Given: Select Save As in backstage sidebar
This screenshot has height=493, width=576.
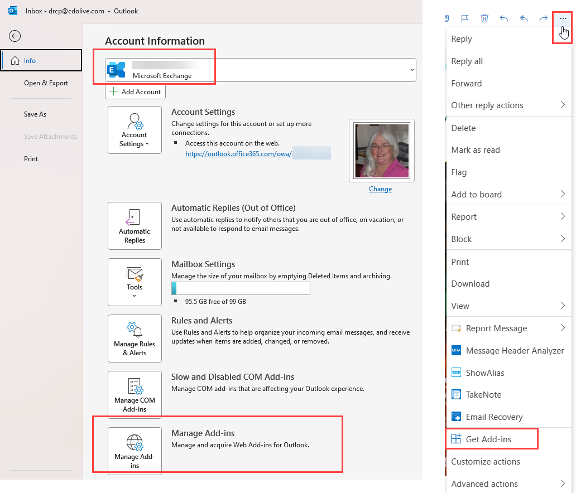Looking at the screenshot, I should [x=35, y=114].
